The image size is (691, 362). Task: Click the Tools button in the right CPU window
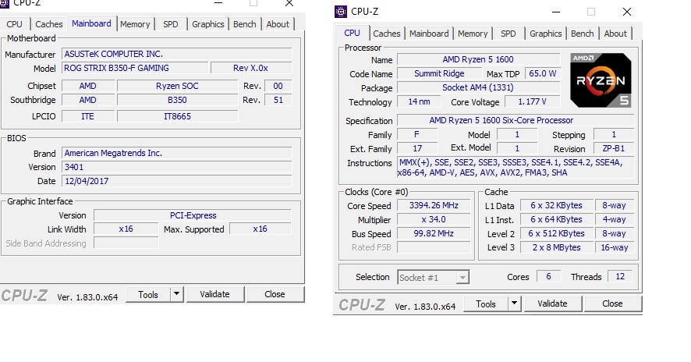(486, 303)
